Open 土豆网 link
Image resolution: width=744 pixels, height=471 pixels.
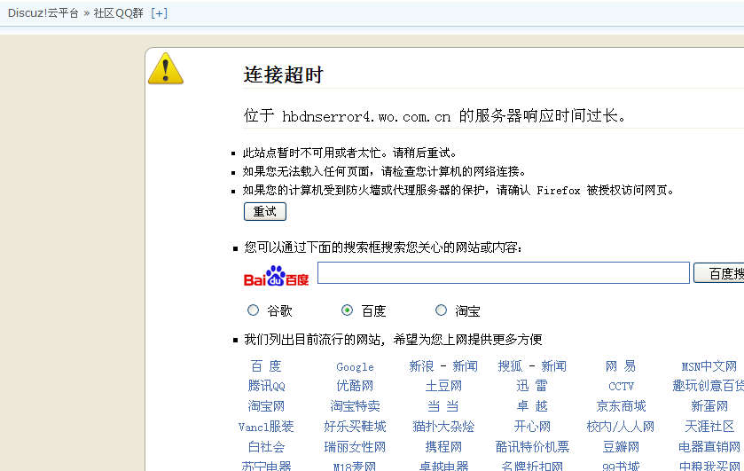pos(443,386)
